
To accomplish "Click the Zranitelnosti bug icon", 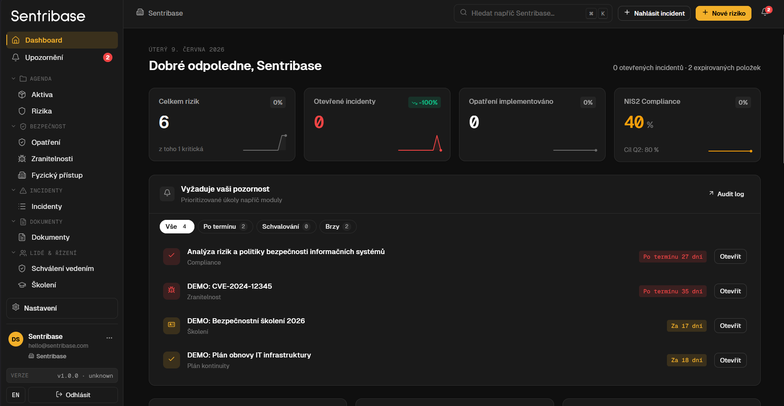I will 22,159.
